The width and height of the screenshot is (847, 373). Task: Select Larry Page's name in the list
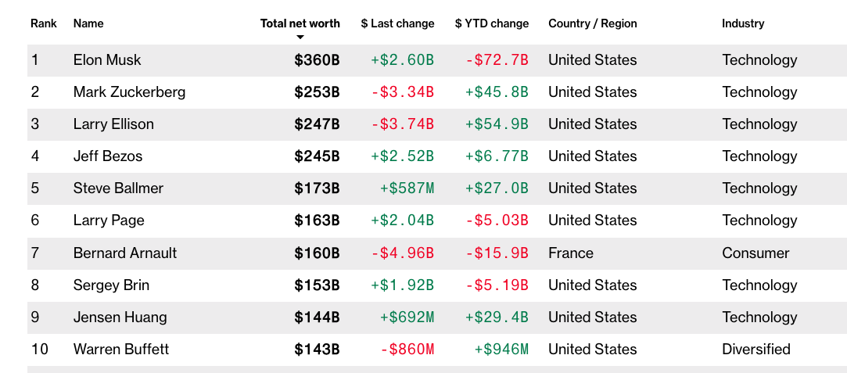click(109, 221)
